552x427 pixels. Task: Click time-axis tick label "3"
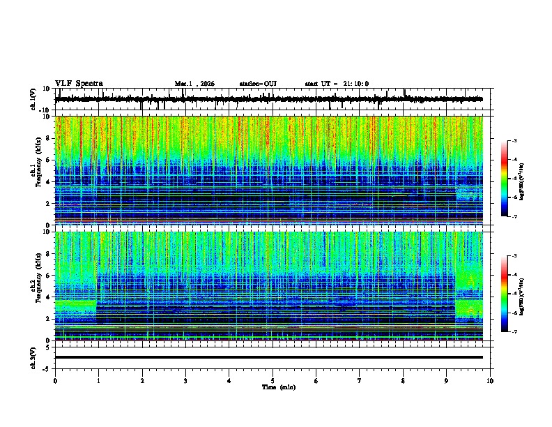pyautogui.click(x=185, y=381)
